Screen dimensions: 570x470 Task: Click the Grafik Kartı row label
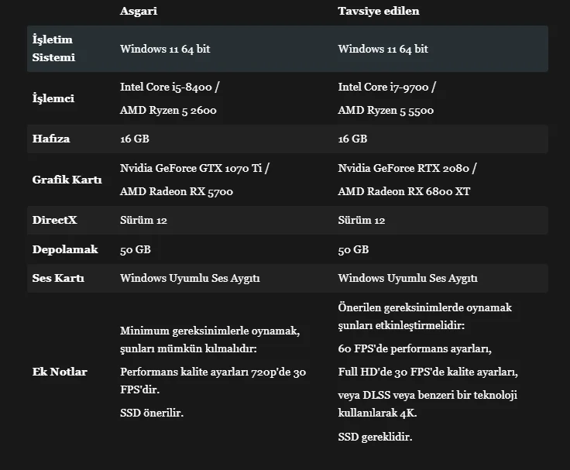click(67, 180)
